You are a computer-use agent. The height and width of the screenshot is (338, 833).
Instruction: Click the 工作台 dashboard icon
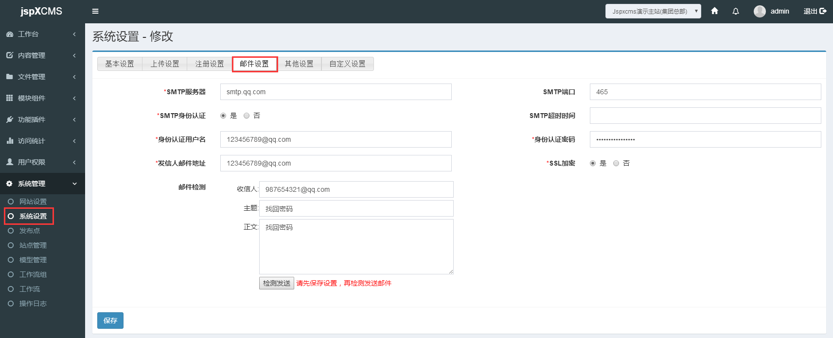(10, 34)
